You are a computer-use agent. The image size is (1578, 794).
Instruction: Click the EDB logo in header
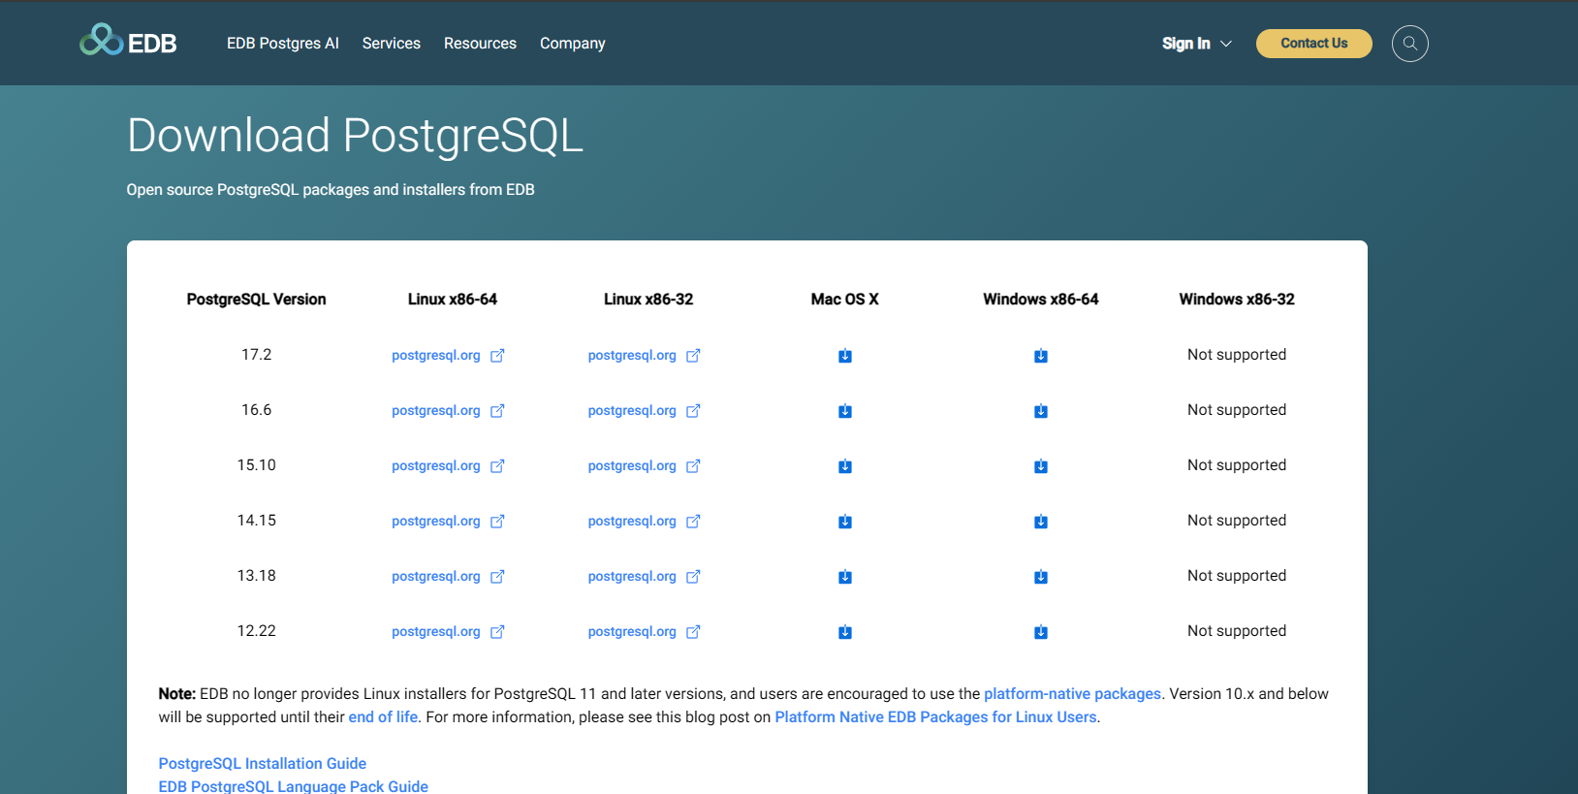pyautogui.click(x=128, y=41)
